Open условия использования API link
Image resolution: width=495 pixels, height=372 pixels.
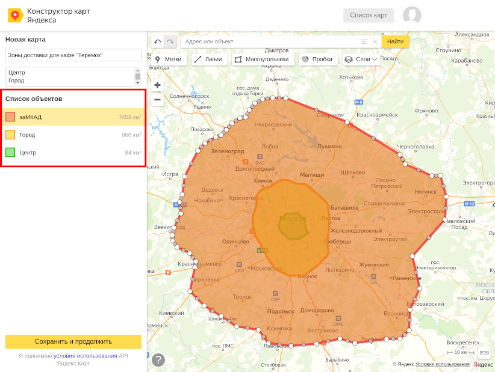[86, 356]
